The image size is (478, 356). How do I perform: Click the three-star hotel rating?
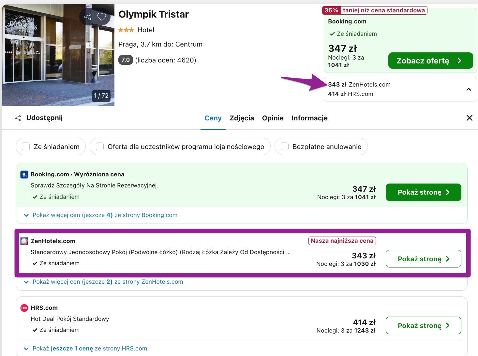(x=126, y=30)
